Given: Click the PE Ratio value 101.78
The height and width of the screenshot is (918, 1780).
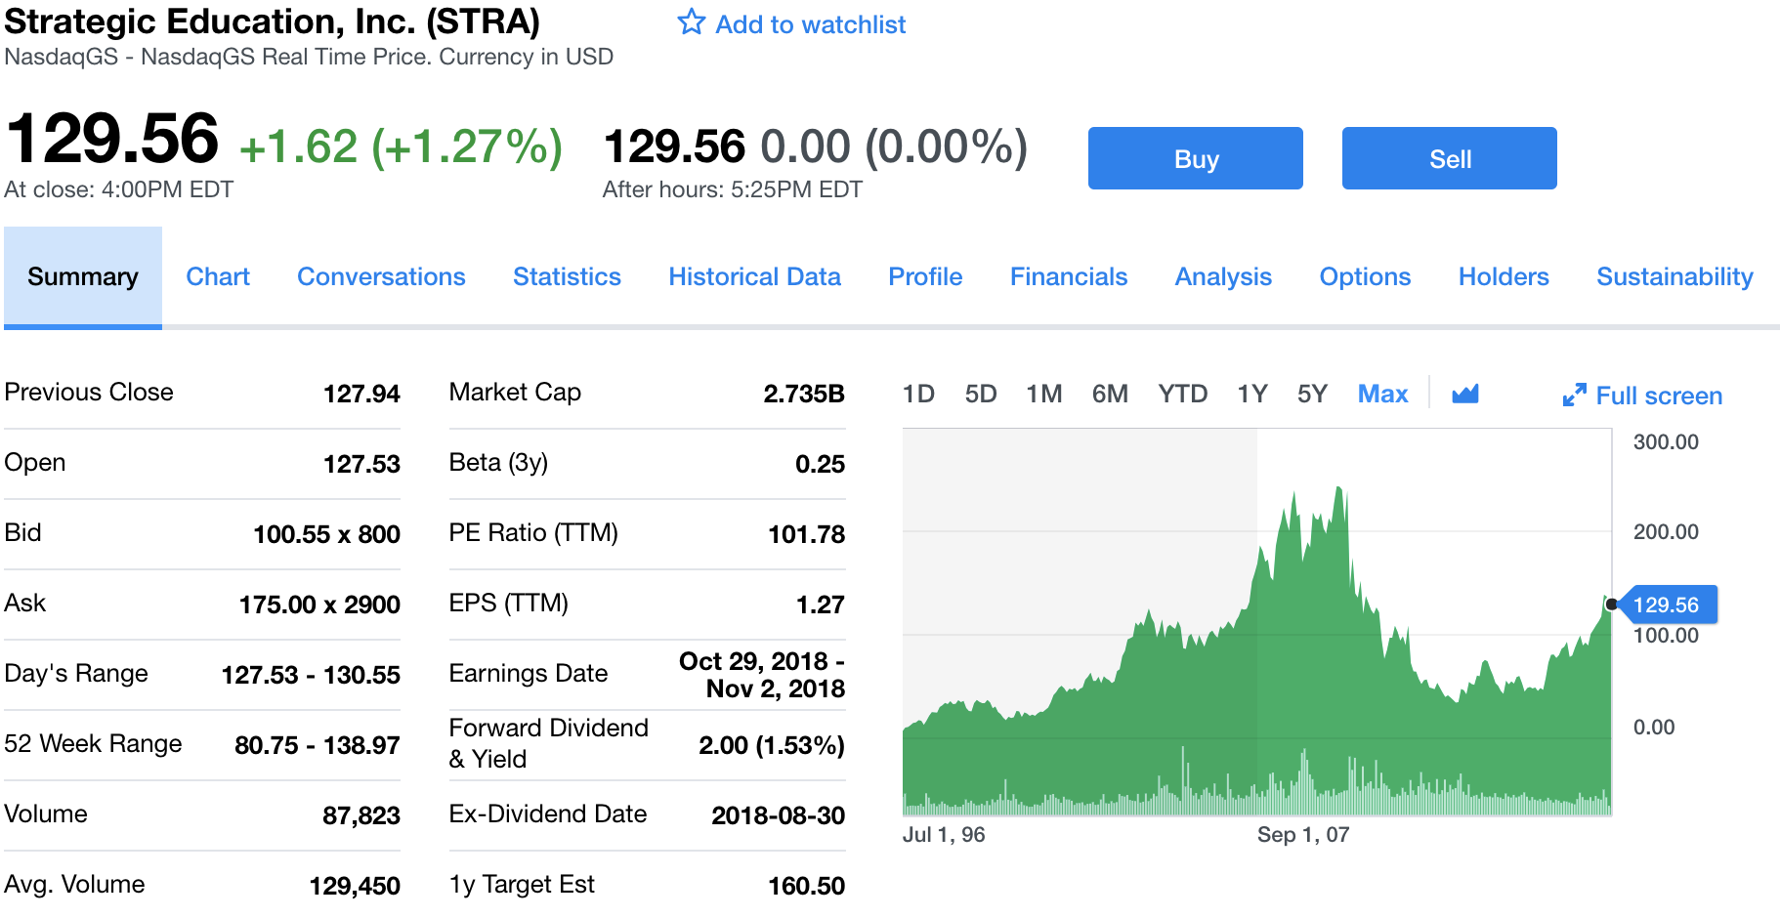Looking at the screenshot, I should point(806,534).
